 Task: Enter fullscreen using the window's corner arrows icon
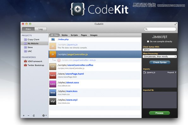176,24
